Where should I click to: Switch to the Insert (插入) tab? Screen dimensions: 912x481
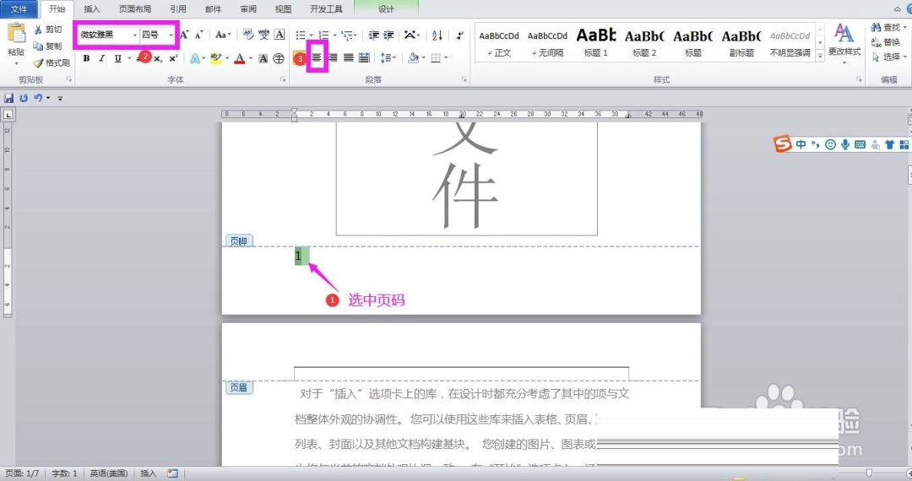pyautogui.click(x=92, y=8)
